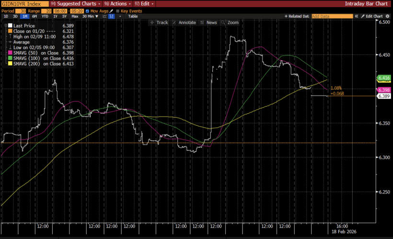The height and width of the screenshot is (239, 393).
Task: Expand the Suggested Charts menu
Action: coord(79,3)
